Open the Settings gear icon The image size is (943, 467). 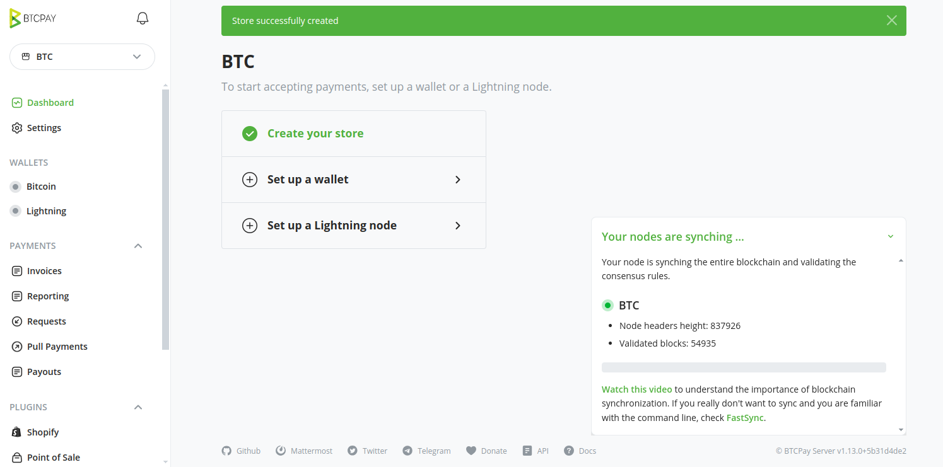(x=17, y=128)
